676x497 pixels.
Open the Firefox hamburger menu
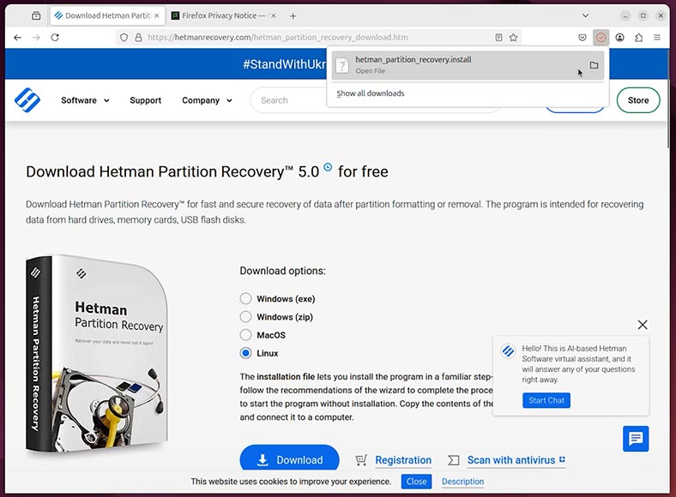[657, 38]
